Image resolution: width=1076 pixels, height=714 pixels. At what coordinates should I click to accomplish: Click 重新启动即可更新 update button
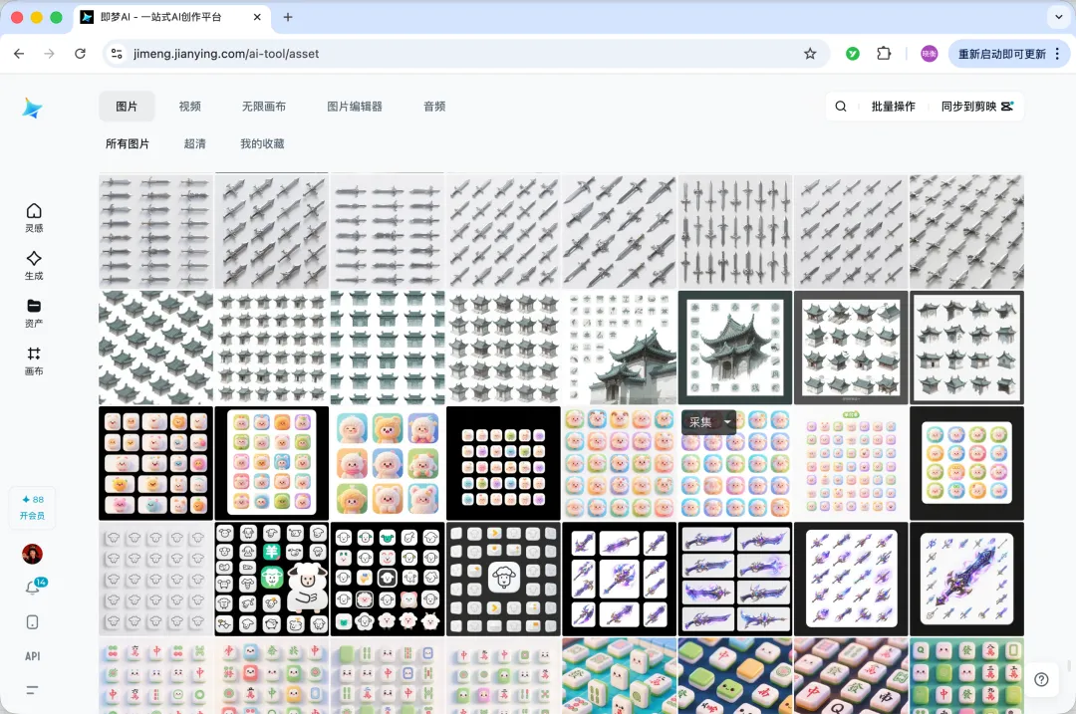click(1002, 54)
